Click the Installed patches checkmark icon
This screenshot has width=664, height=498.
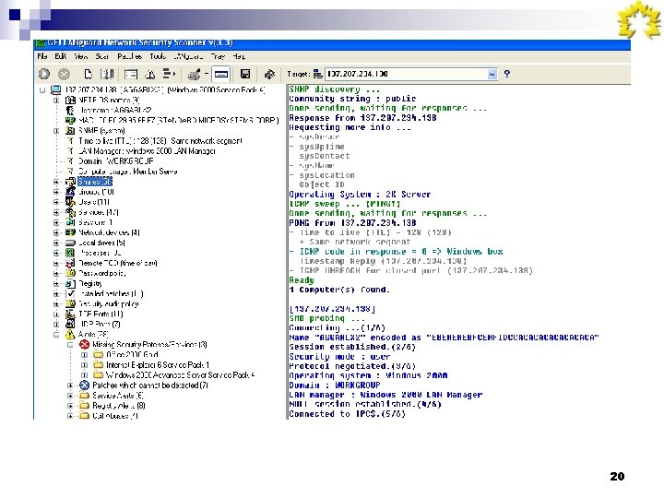click(x=70, y=293)
